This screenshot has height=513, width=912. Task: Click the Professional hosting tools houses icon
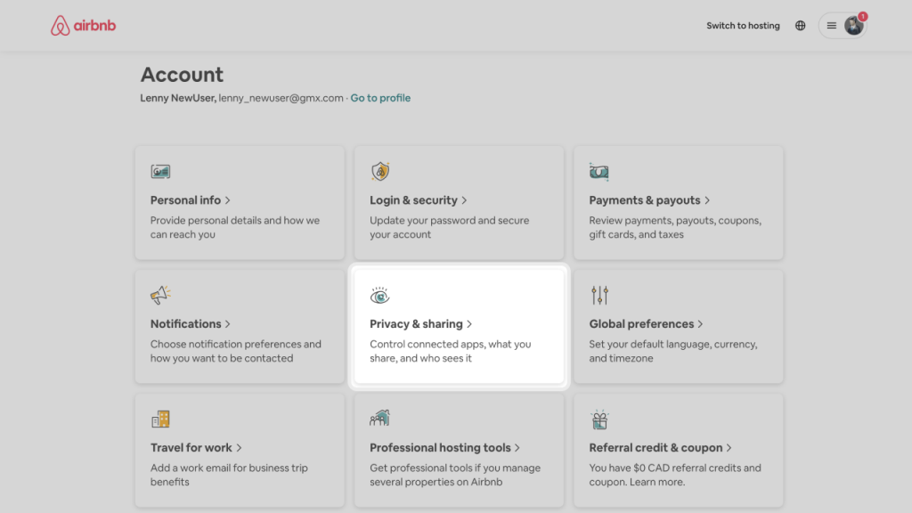[379, 418]
